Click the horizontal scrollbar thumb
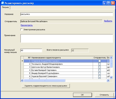The height and width of the screenshot is (99, 116). click(x=45, y=80)
